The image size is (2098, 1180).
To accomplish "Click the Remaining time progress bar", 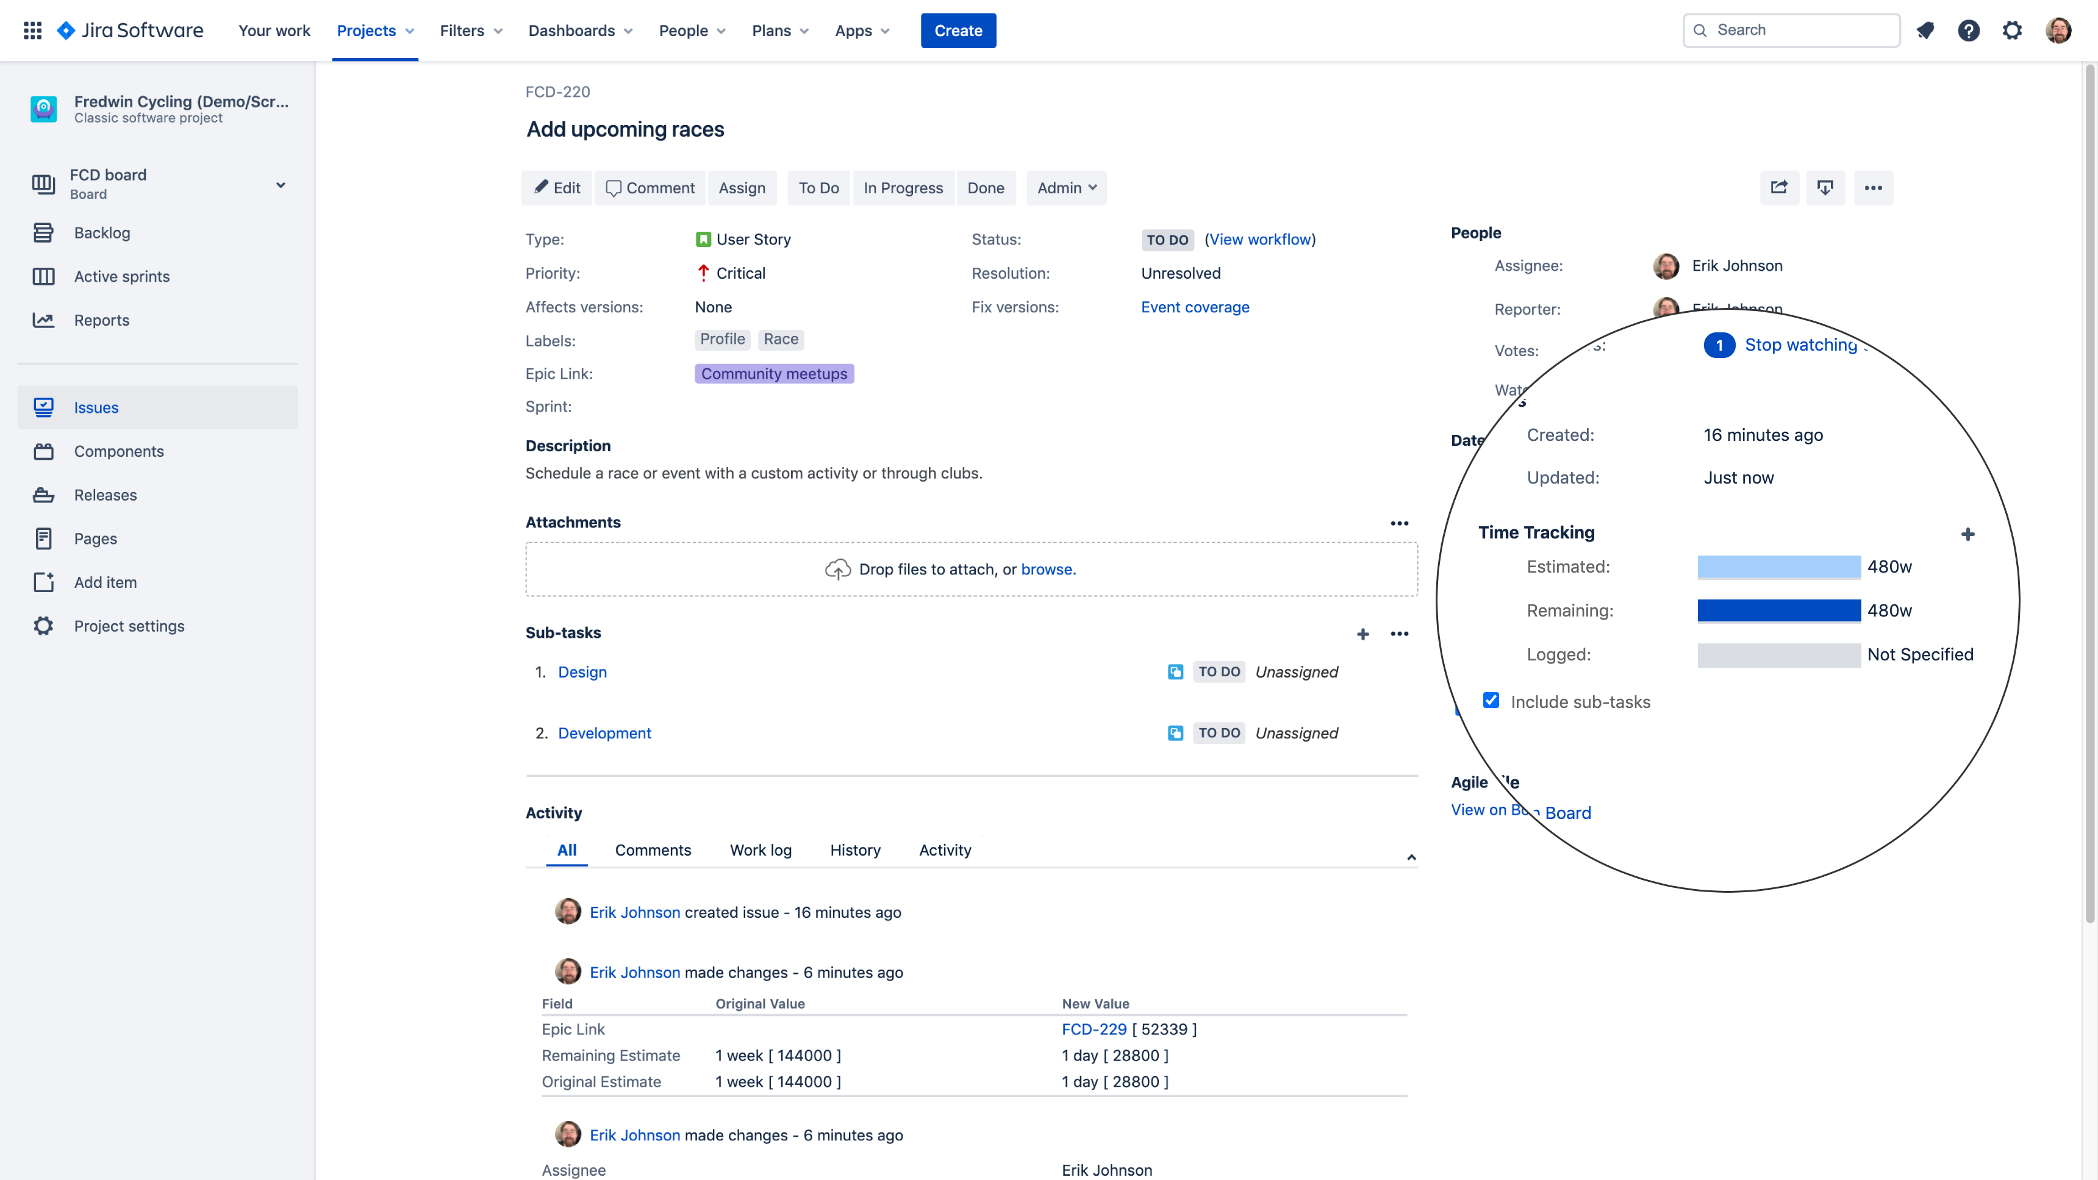I will pyautogui.click(x=1779, y=610).
